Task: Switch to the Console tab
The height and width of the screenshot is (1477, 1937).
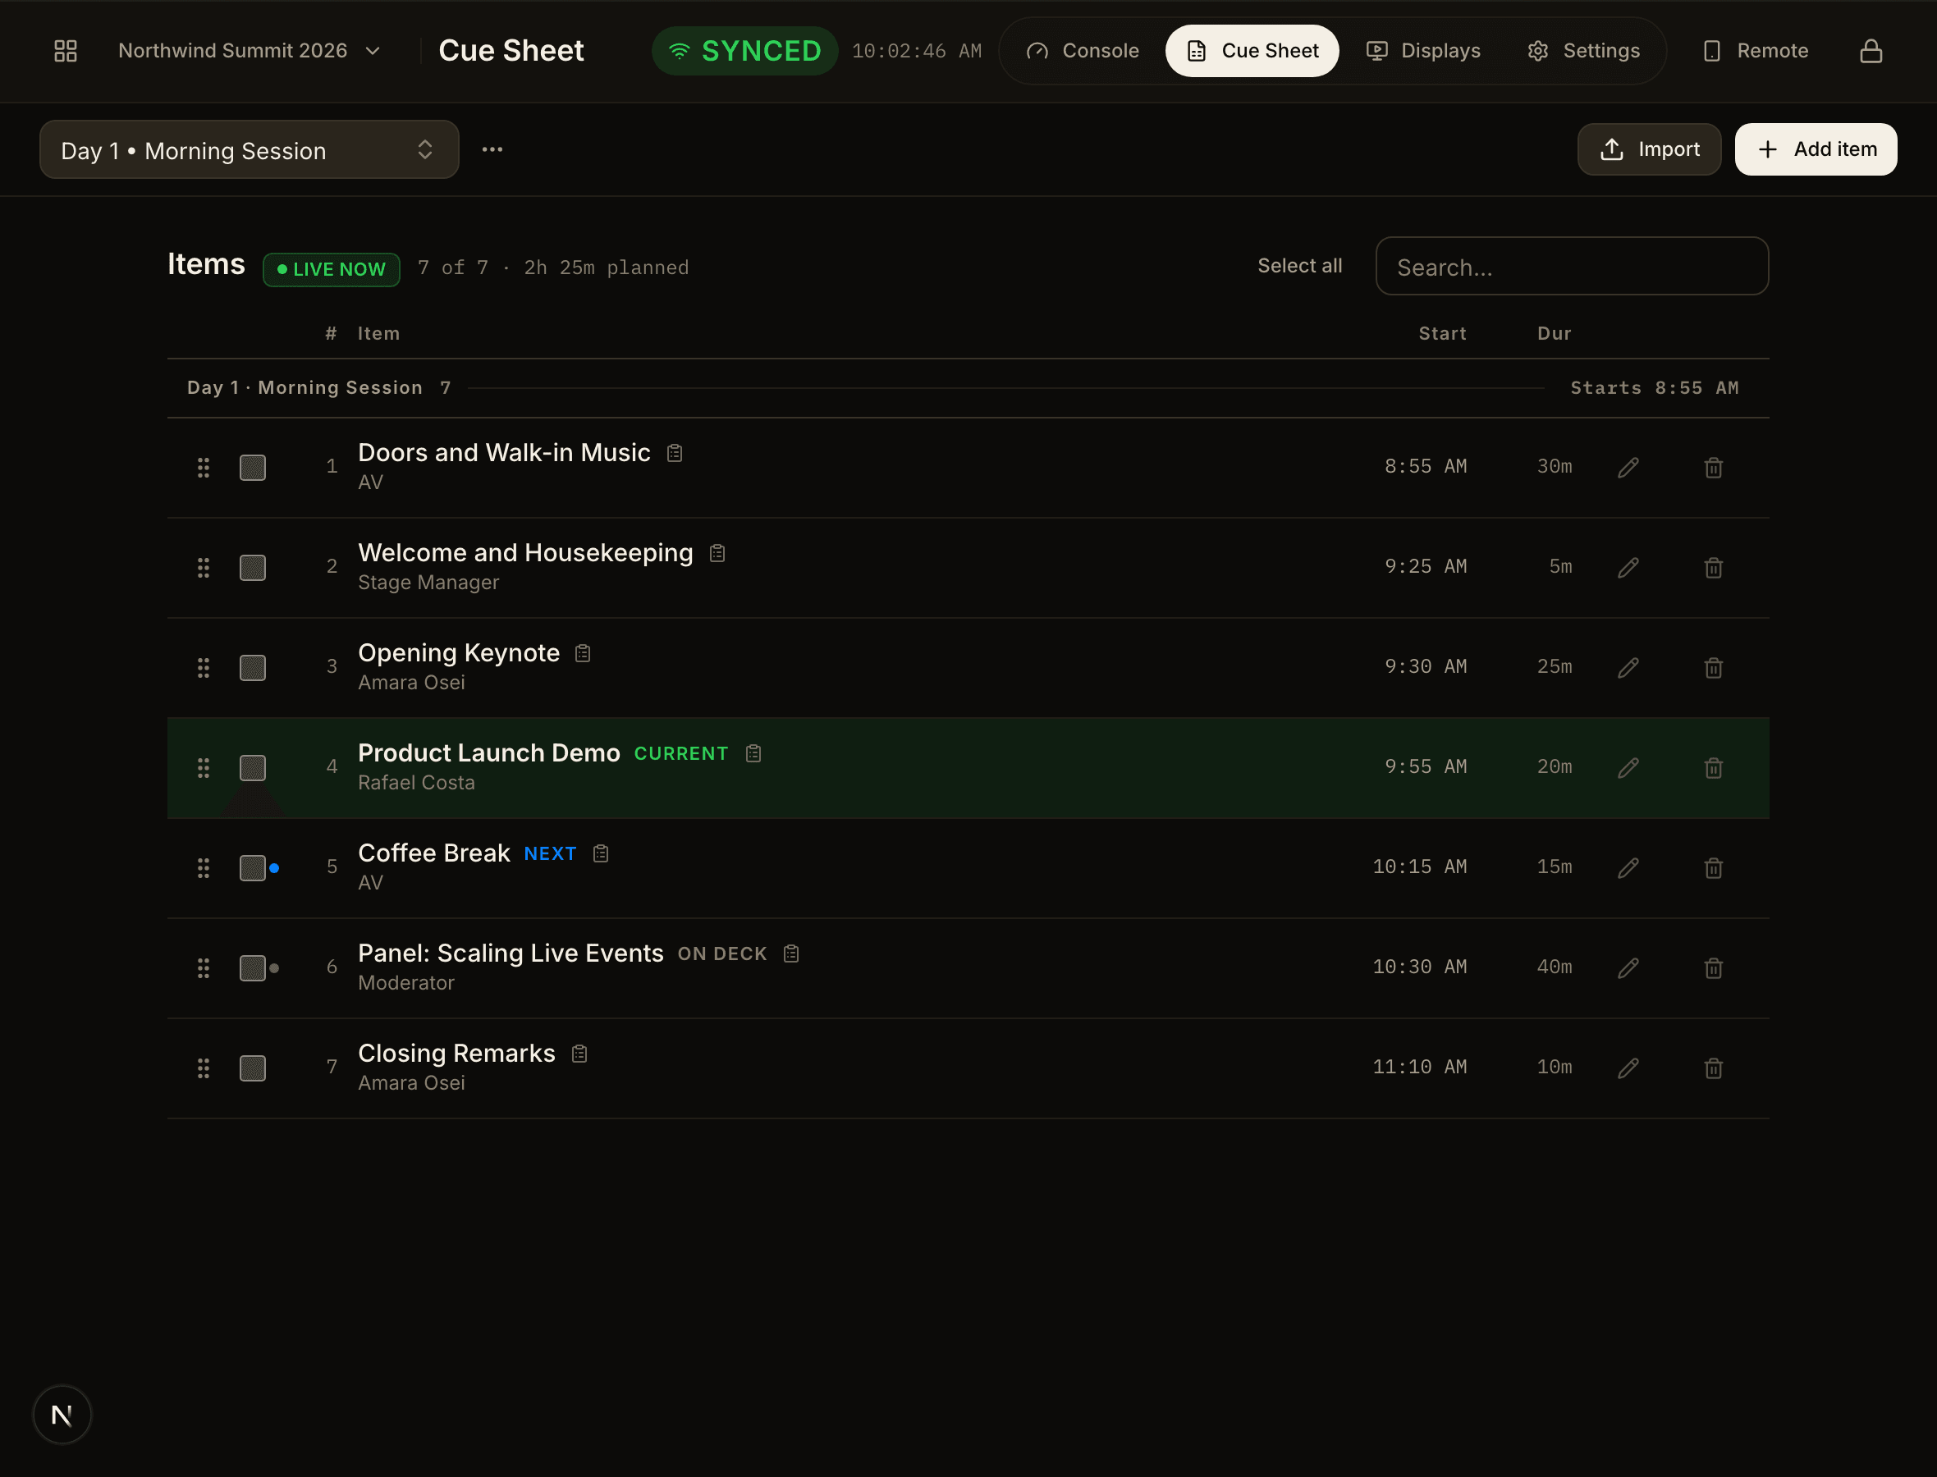Action: pyautogui.click(x=1083, y=51)
